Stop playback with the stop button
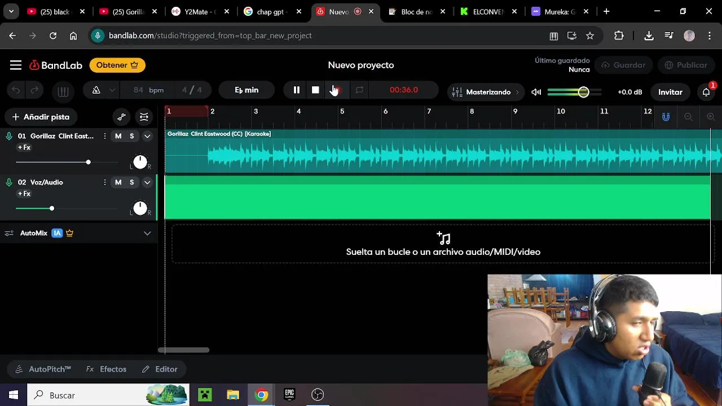This screenshot has width=722, height=406. (x=315, y=90)
